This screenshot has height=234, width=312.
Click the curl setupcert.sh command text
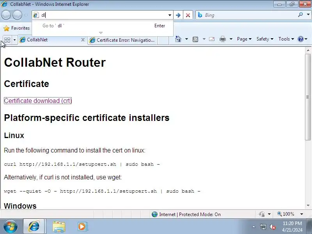82,164
